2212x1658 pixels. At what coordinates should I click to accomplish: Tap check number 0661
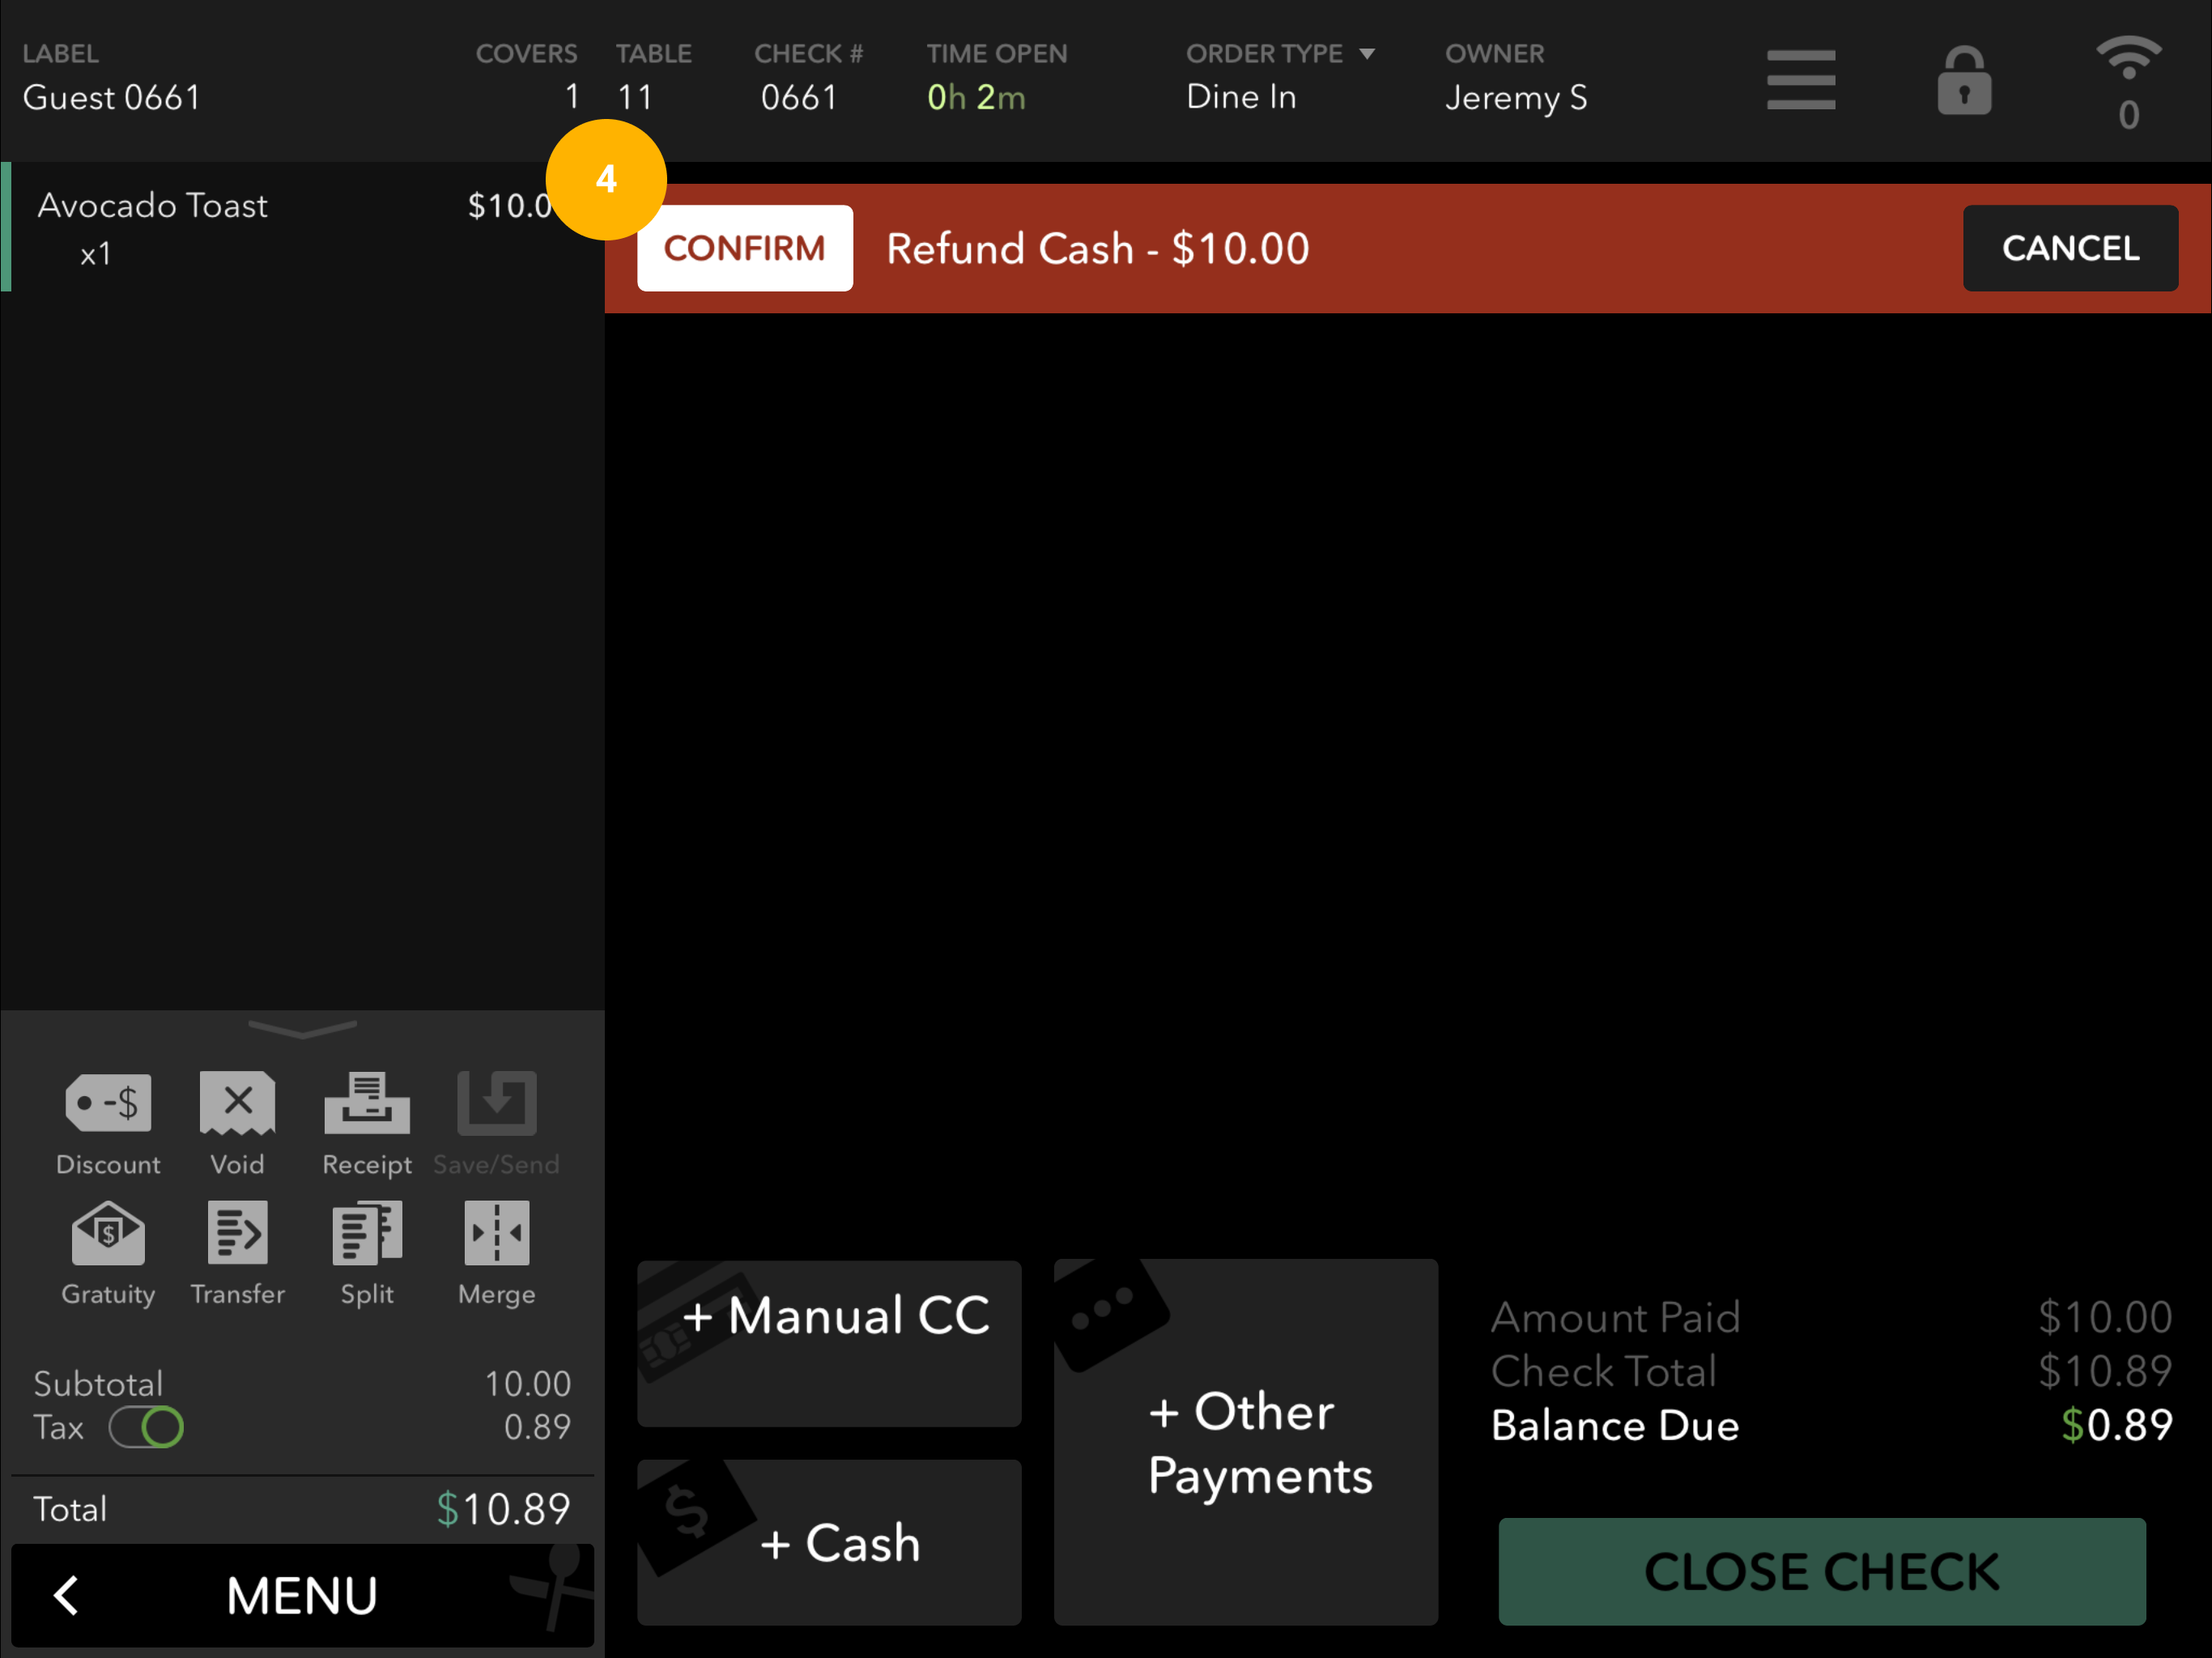tap(798, 97)
